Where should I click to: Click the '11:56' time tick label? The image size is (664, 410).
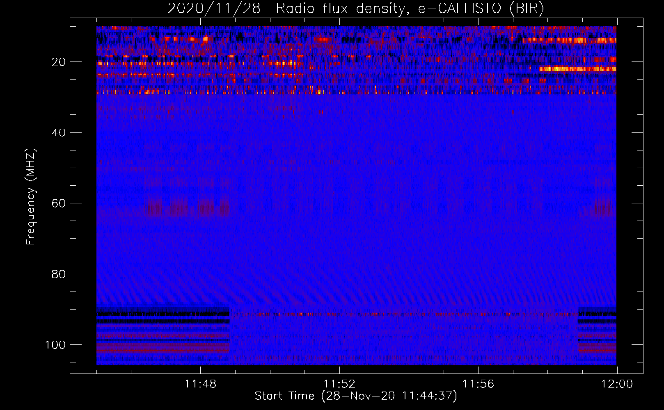(x=478, y=384)
